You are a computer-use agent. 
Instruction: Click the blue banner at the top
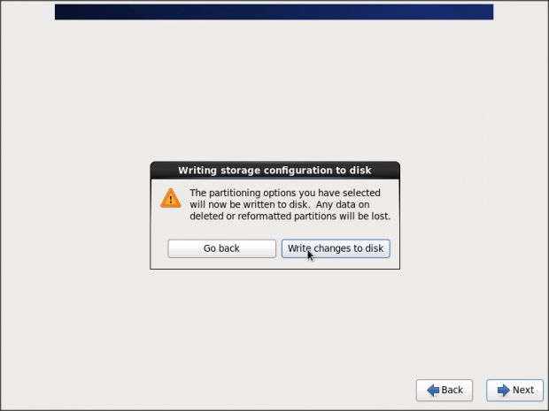coord(274,11)
